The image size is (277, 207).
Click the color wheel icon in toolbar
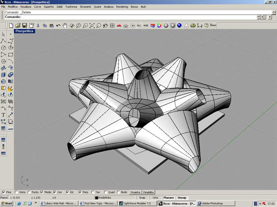click(x=159, y=26)
